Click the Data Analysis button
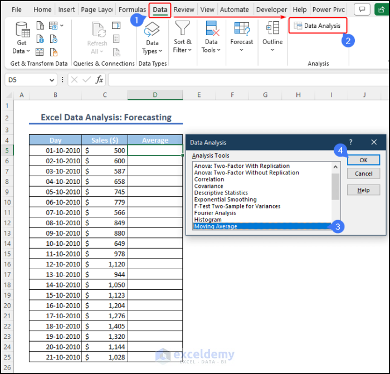Image resolution: width=390 pixels, height=374 pixels. coord(317,26)
